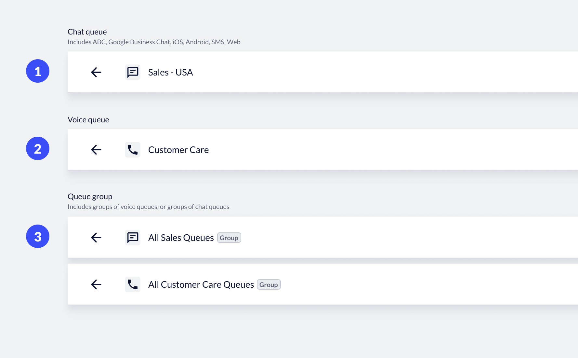Click back arrow beside Sales - USA

96,72
